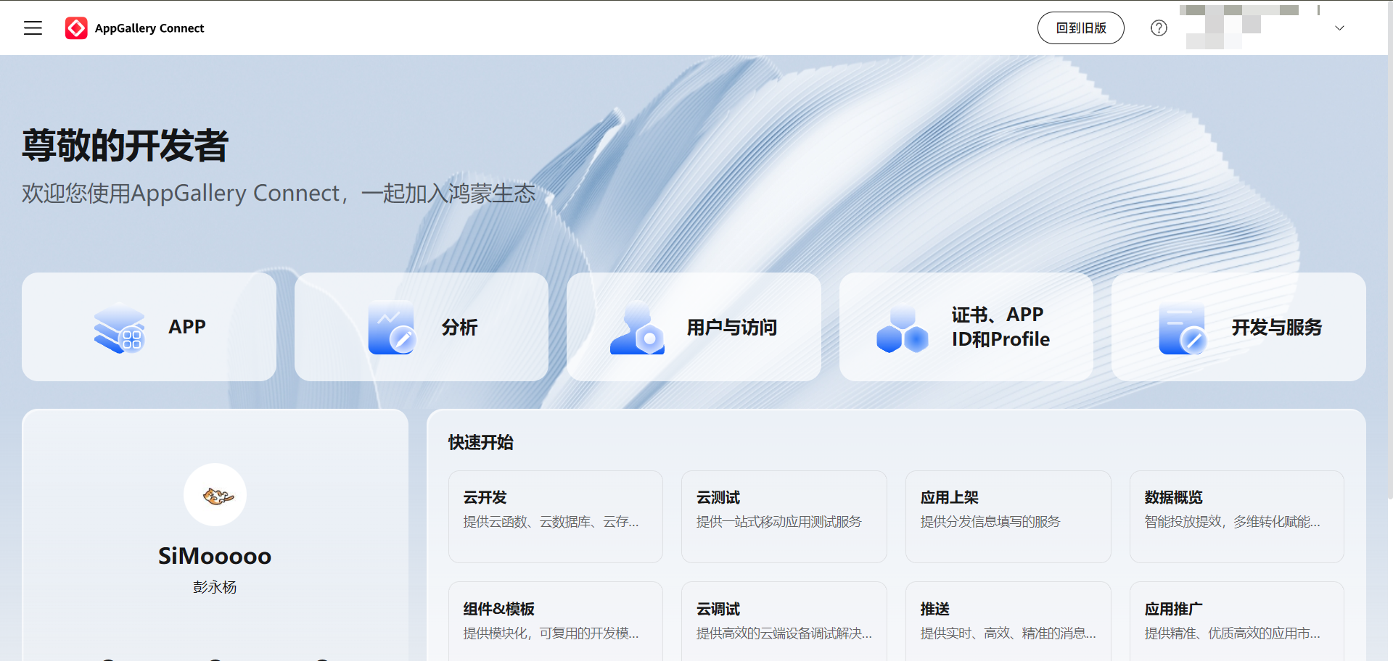Image resolution: width=1393 pixels, height=661 pixels.
Task: Click the 用户与访问 person icon
Action: coord(637,328)
